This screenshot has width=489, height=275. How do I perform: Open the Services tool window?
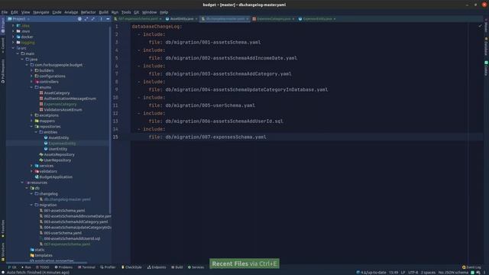(x=196, y=267)
